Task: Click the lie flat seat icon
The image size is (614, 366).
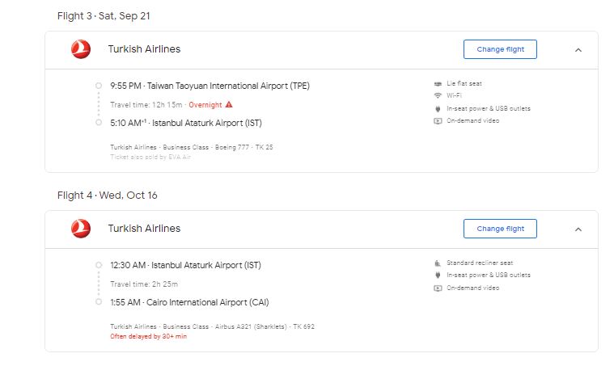Action: pos(438,84)
